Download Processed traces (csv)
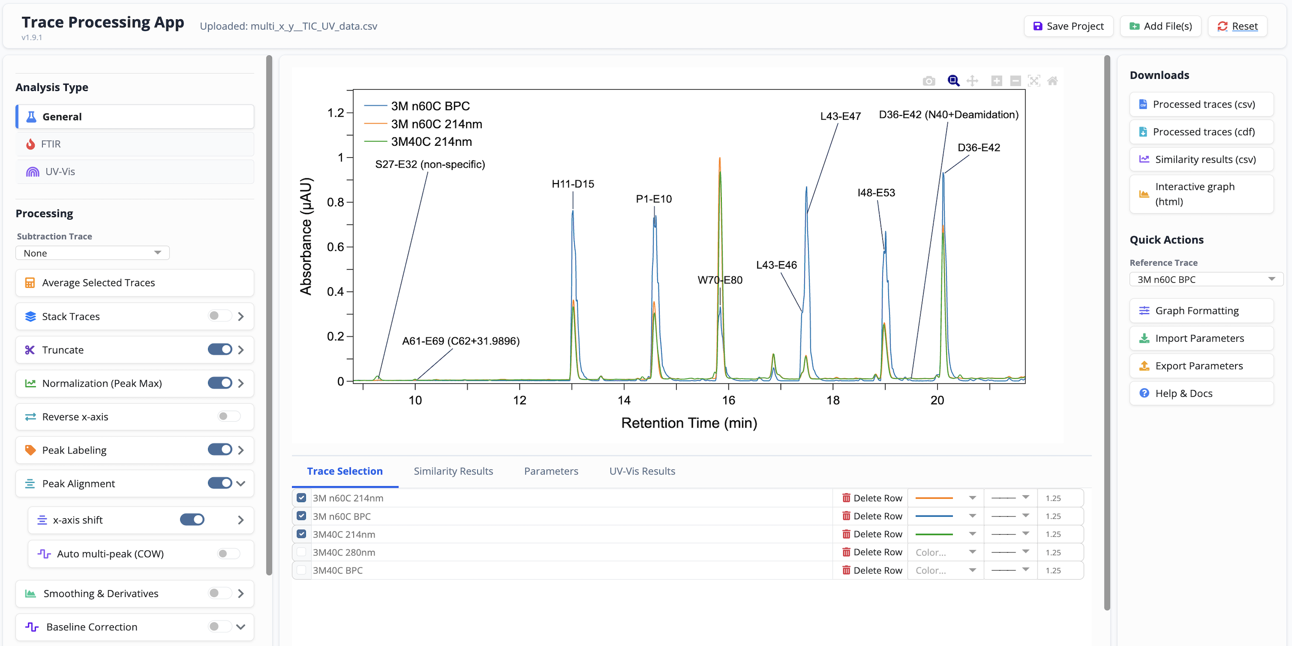 click(1201, 105)
